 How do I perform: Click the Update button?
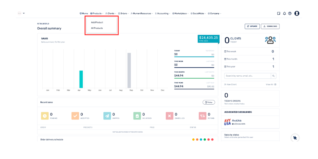click(x=252, y=26)
